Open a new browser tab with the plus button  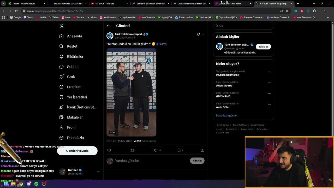click(298, 4)
